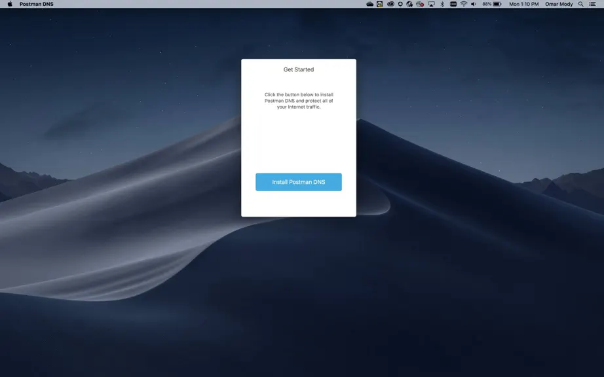Click the Get Started heading text
The image size is (604, 377).
point(299,69)
